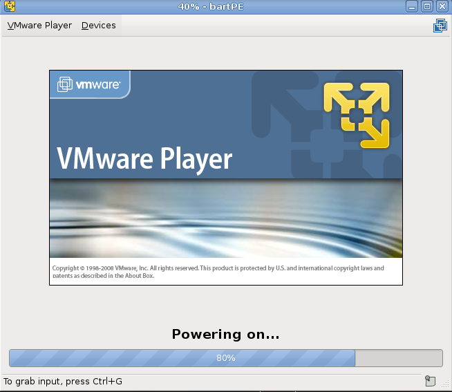Image resolution: width=452 pixels, height=392 pixels.
Task: Click the window icon in title bar
Action: tap(10, 6)
